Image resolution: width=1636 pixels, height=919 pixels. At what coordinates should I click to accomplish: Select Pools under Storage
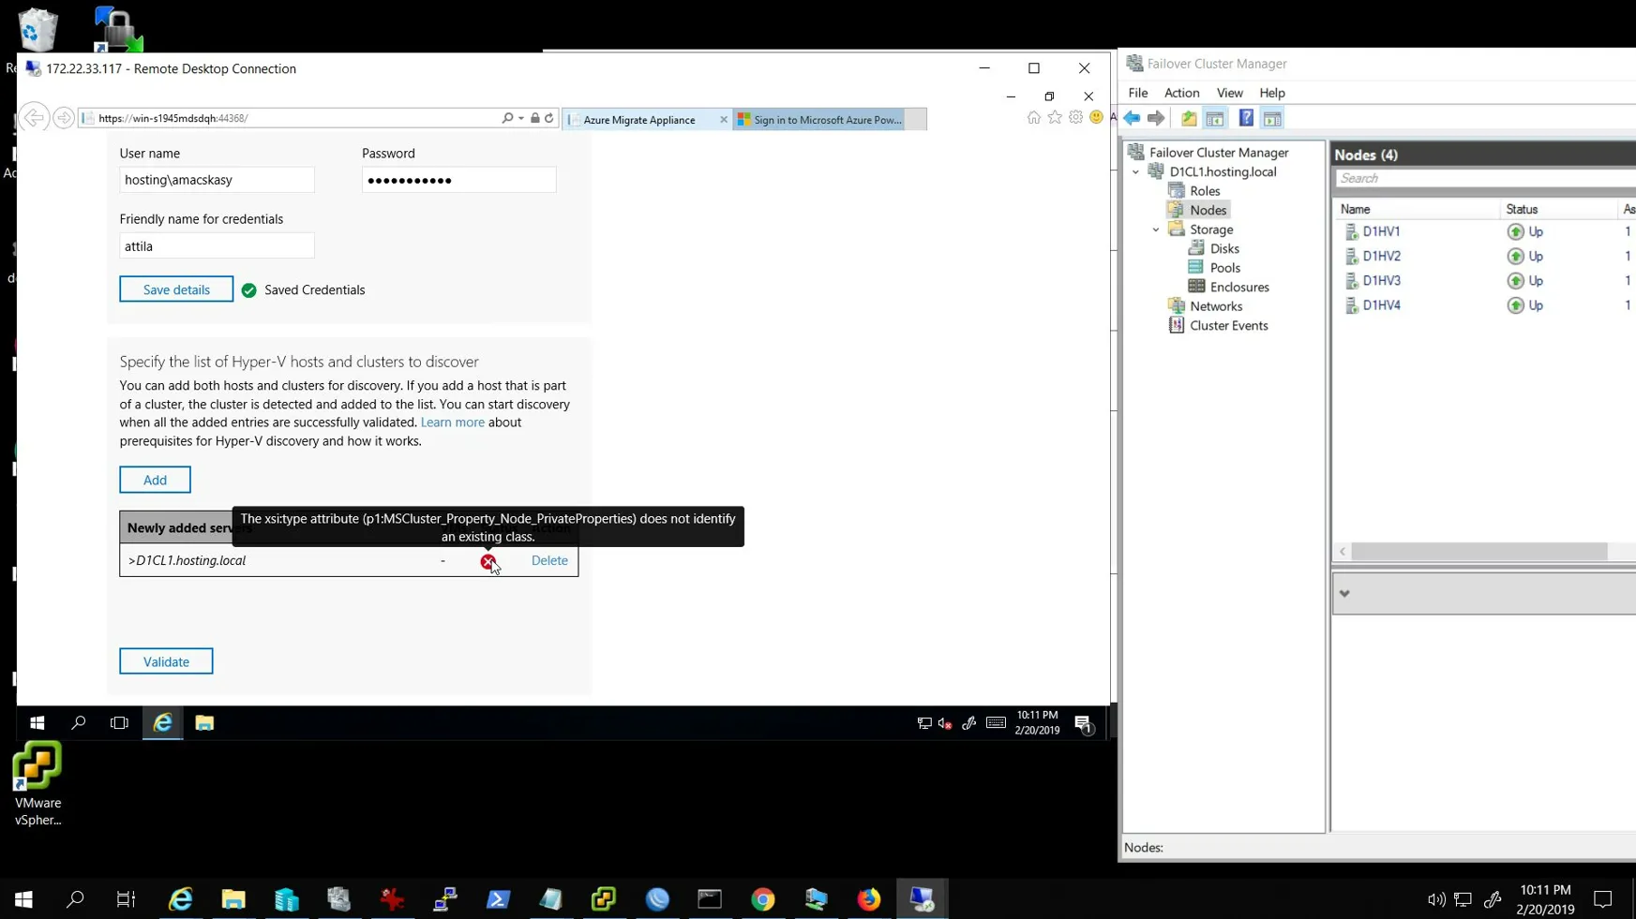pyautogui.click(x=1224, y=268)
